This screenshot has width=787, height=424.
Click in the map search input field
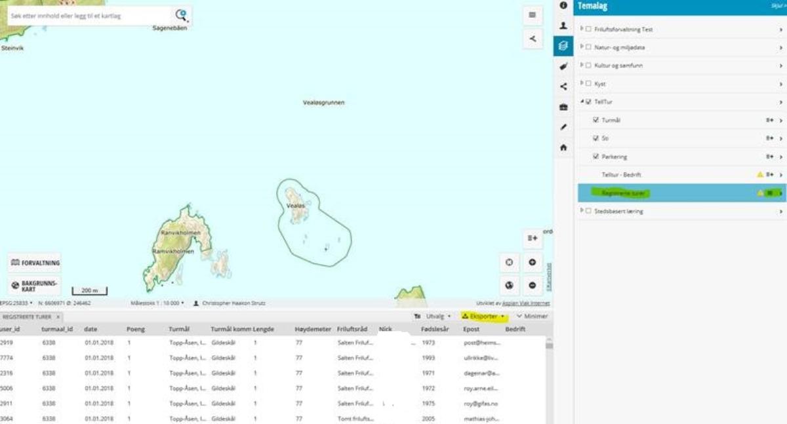coord(89,16)
